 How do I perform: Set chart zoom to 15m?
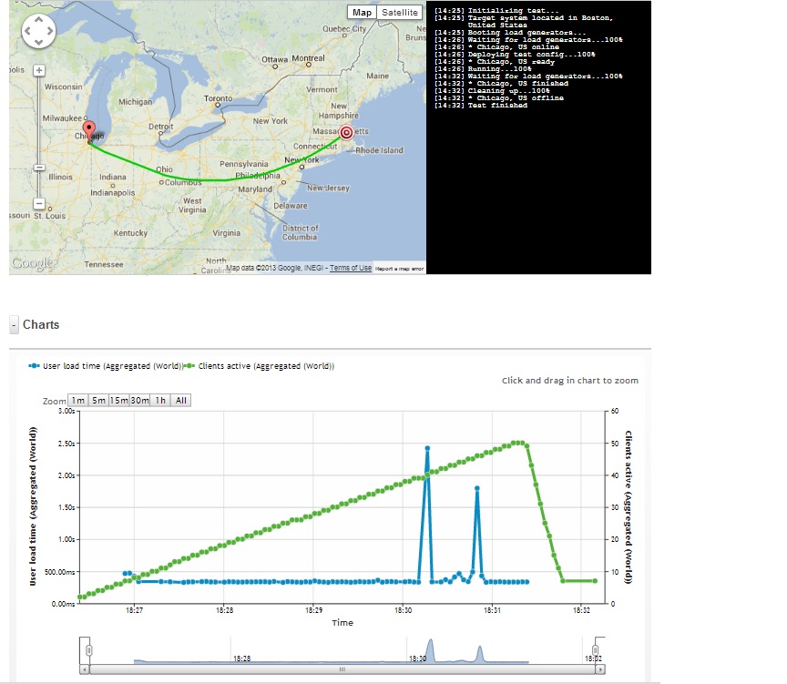(x=118, y=401)
